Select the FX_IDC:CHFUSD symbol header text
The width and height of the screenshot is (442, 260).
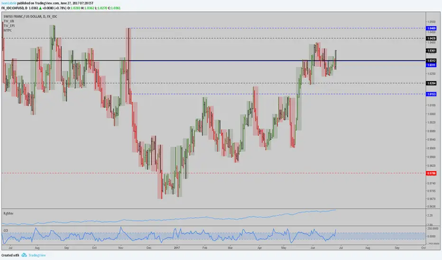[14, 8]
